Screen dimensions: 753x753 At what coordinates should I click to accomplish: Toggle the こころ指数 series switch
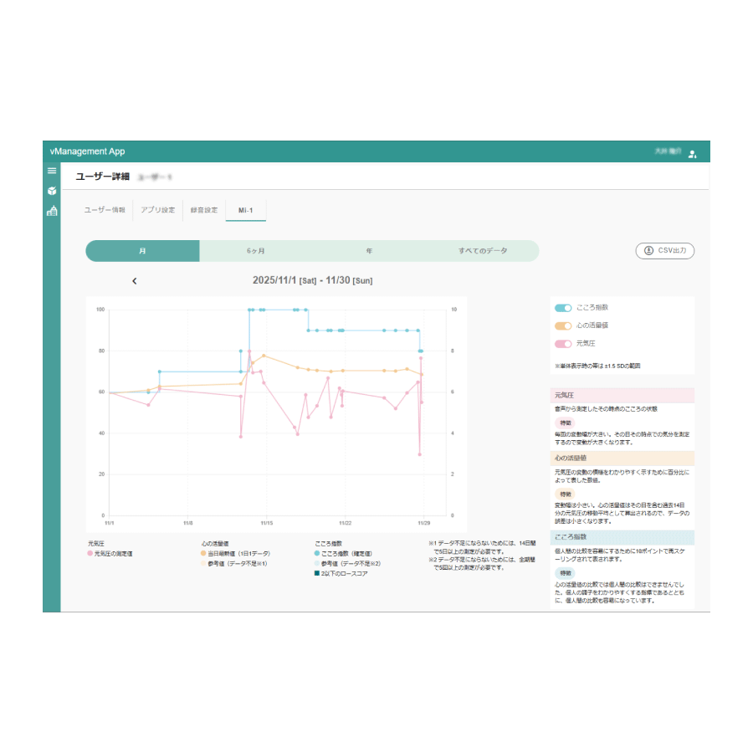[x=563, y=308]
